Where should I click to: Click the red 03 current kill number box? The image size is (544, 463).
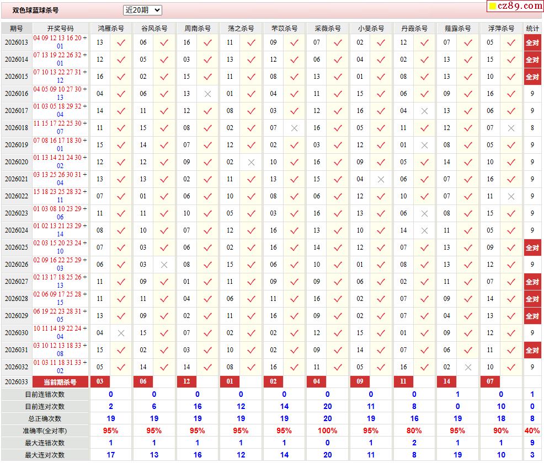pos(100,382)
